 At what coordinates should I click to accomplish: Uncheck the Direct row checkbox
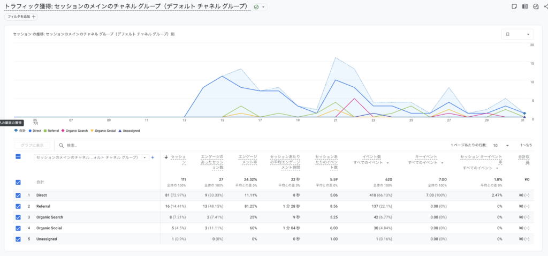[18, 195]
